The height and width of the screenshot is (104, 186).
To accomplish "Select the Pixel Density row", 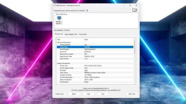I will coord(95,82).
